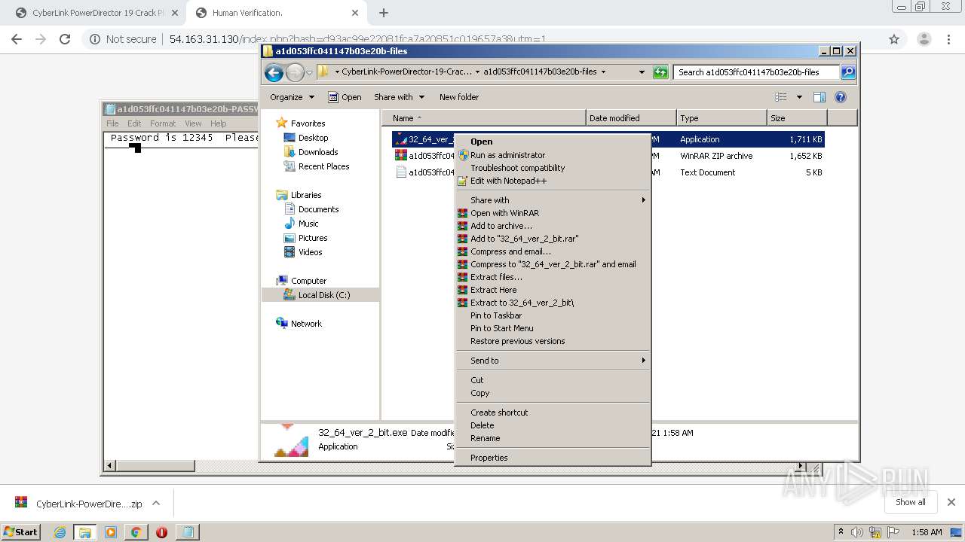The width and height of the screenshot is (965, 542).
Task: Toggle the preview pane icon in Explorer toolbar
Action: [x=819, y=97]
